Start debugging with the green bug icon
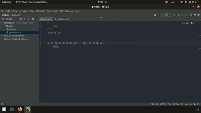The width and height of the screenshot is (201, 113). click(x=179, y=15)
